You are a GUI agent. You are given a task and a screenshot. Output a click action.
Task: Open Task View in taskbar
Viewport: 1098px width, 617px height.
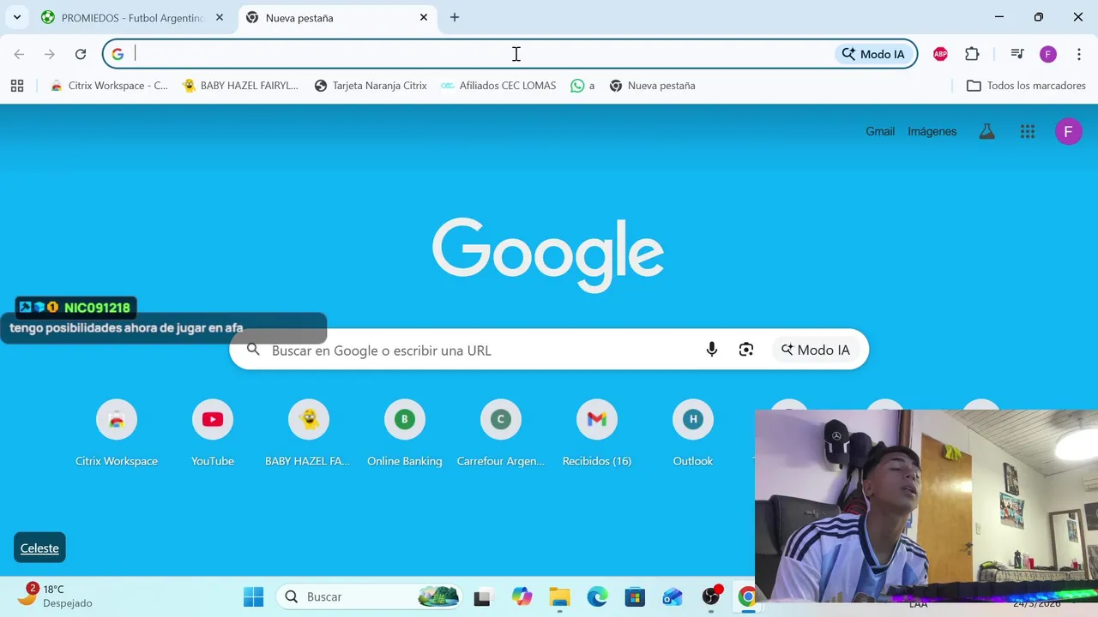(x=483, y=596)
